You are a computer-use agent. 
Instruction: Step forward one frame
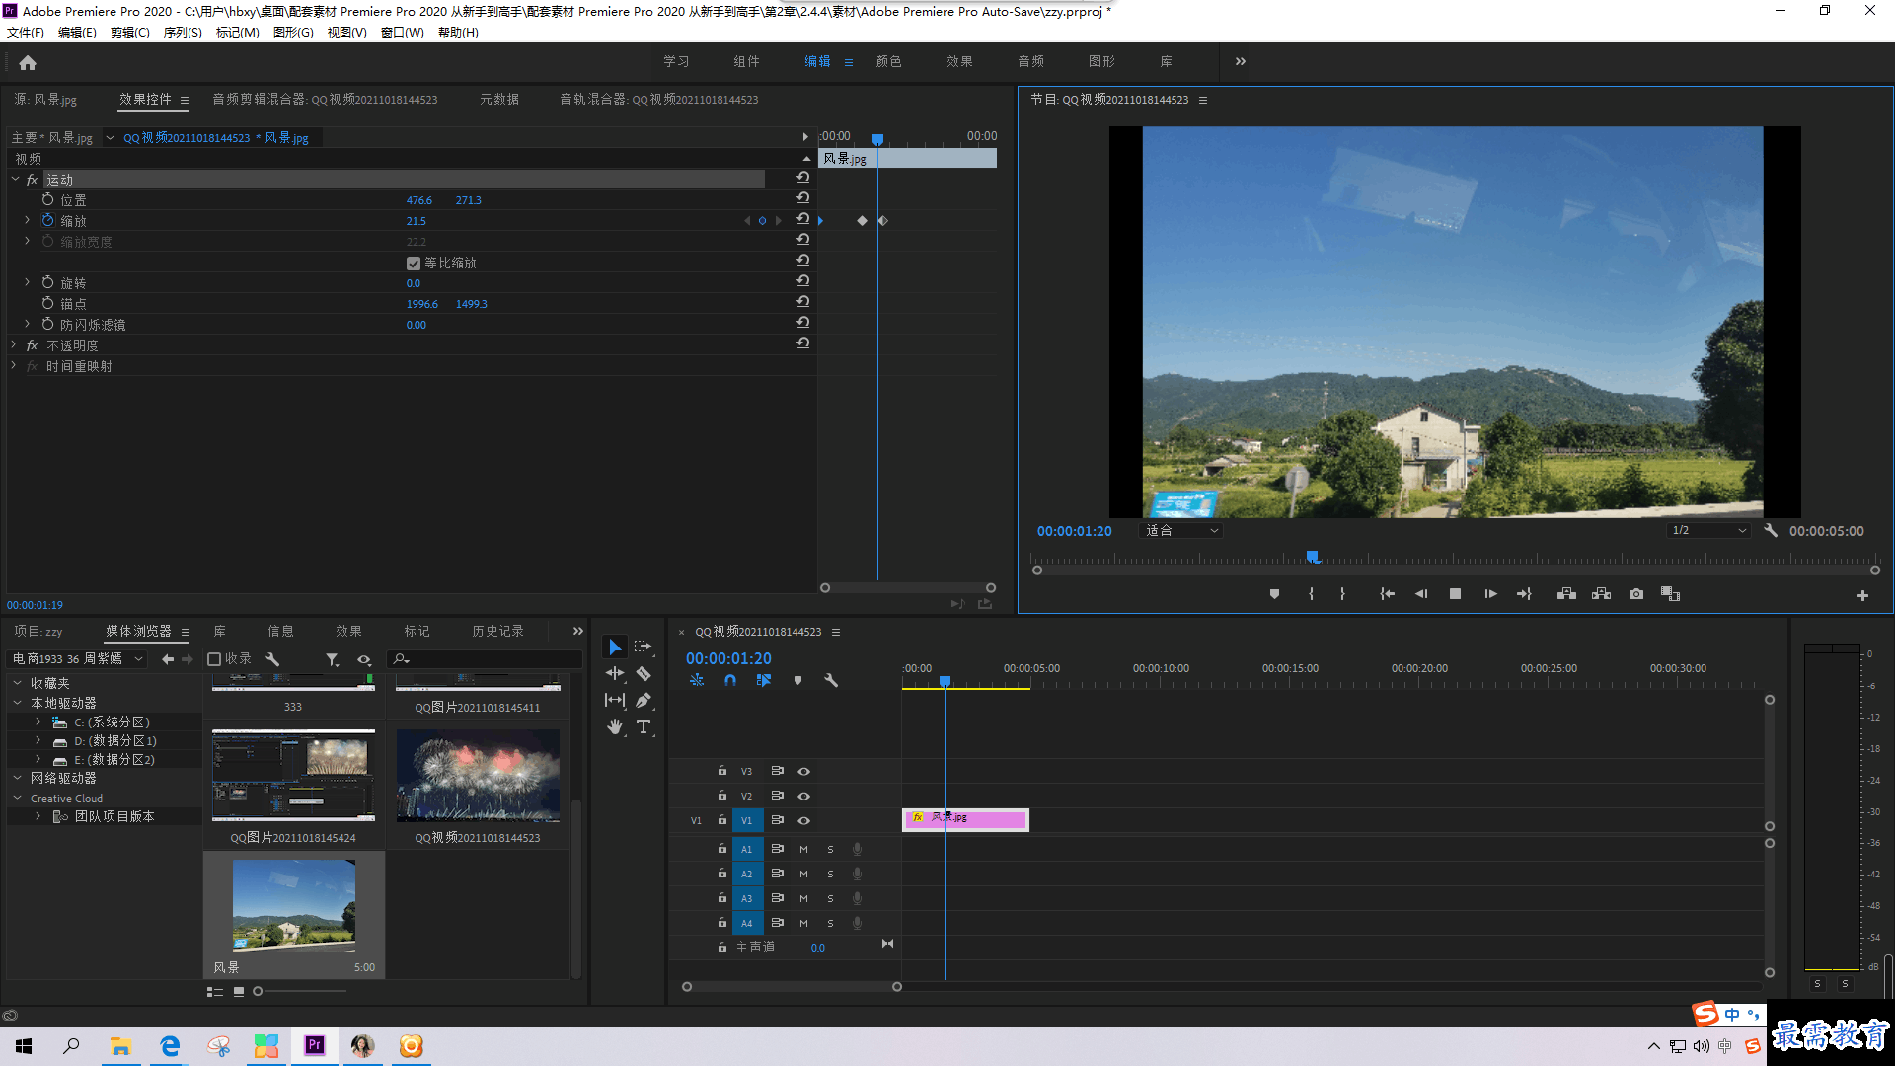[1490, 594]
